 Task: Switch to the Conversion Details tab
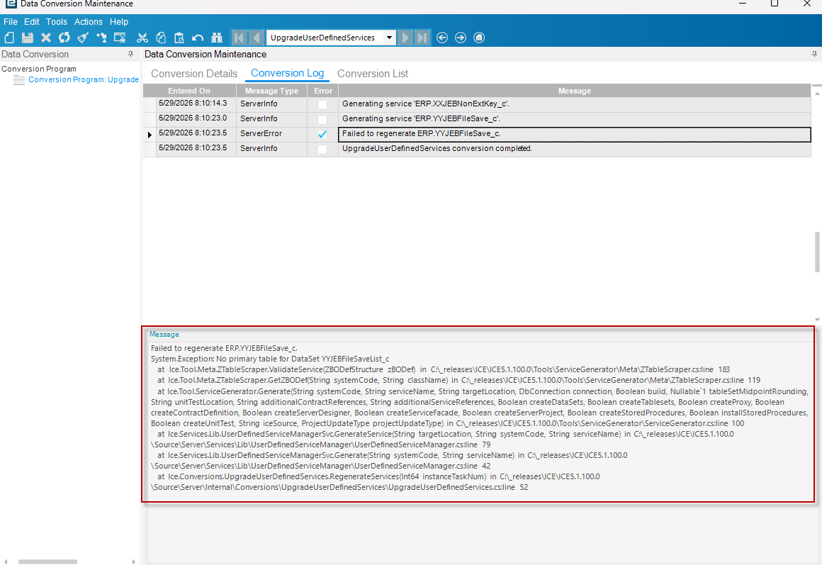tap(194, 74)
